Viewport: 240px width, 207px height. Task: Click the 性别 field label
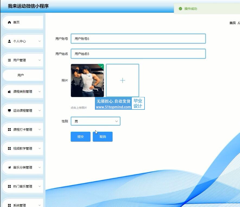click(x=65, y=121)
